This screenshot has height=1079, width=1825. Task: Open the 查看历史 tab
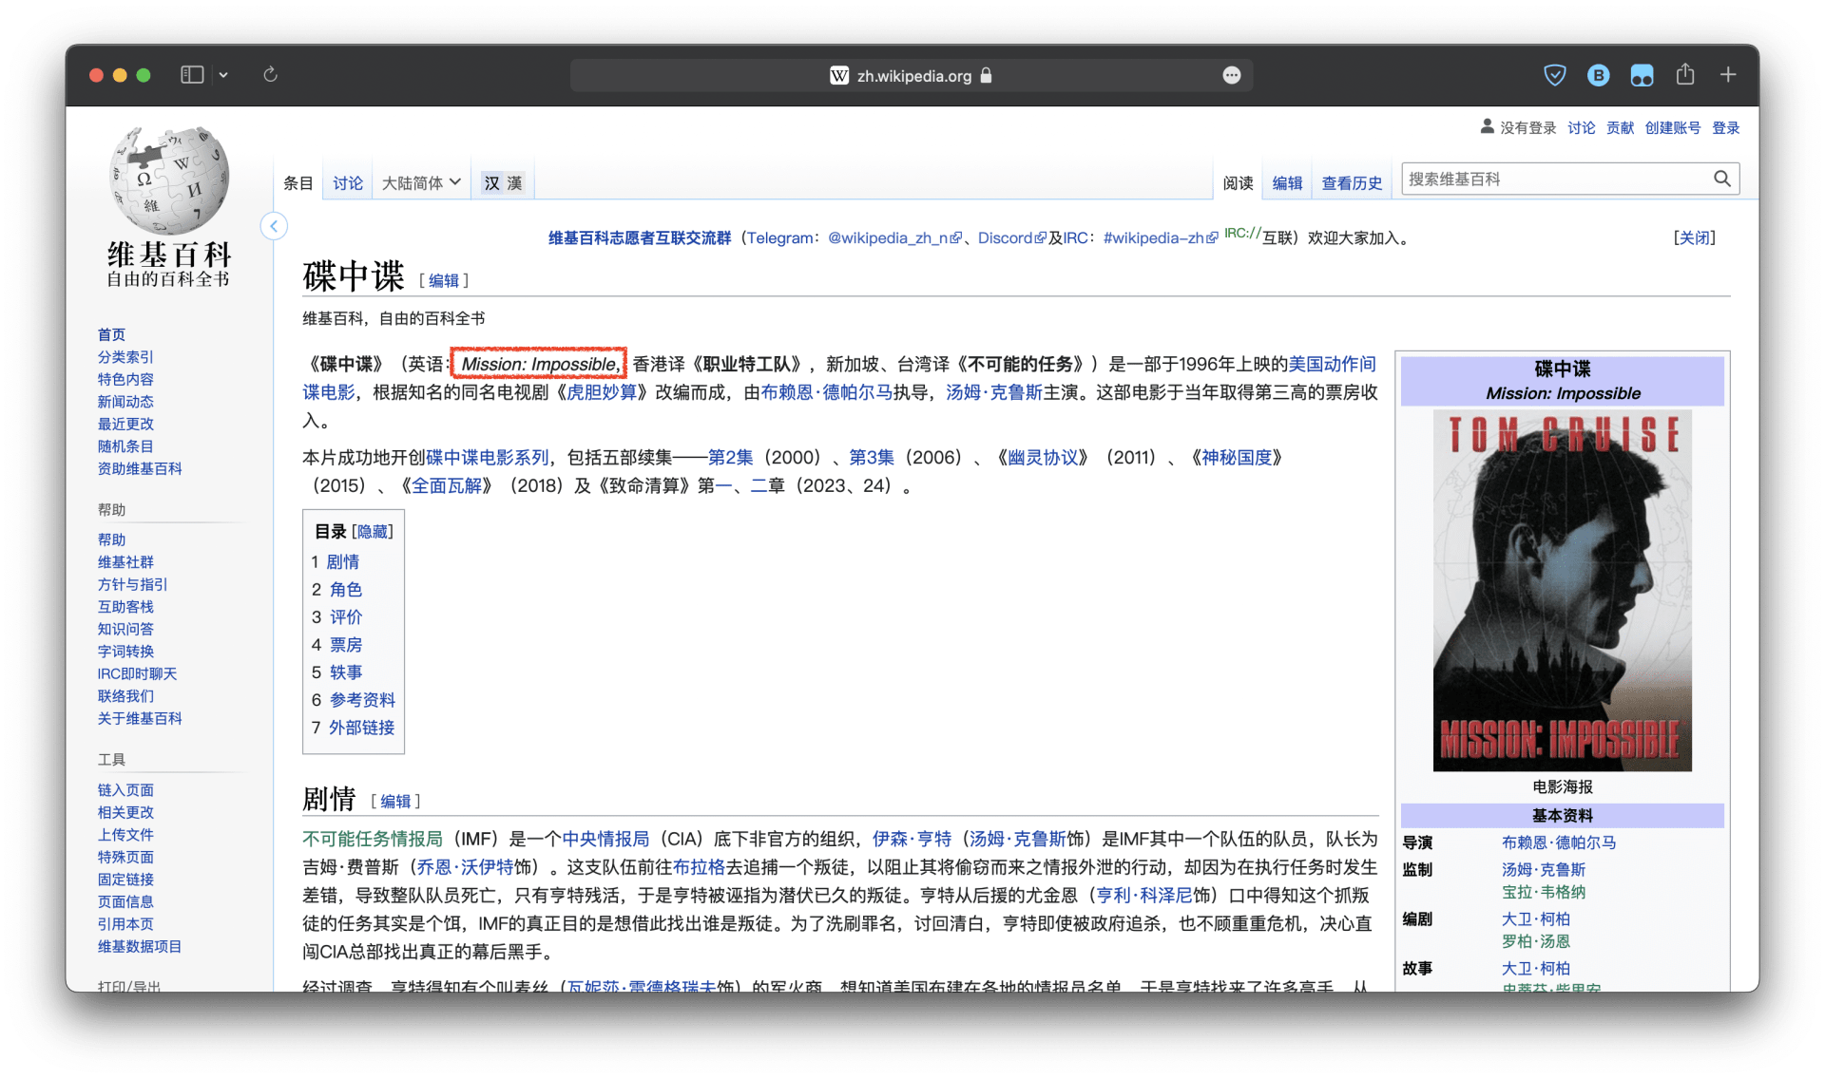coord(1351,182)
